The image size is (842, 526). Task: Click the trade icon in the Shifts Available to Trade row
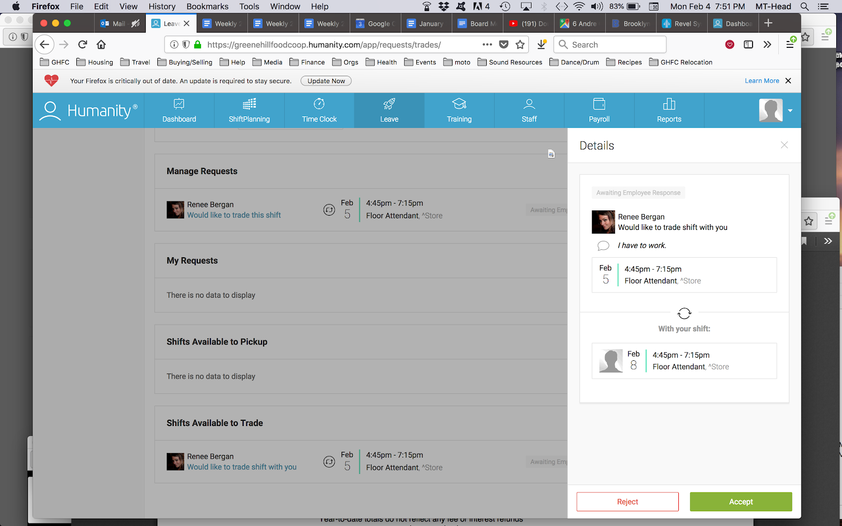pyautogui.click(x=329, y=462)
